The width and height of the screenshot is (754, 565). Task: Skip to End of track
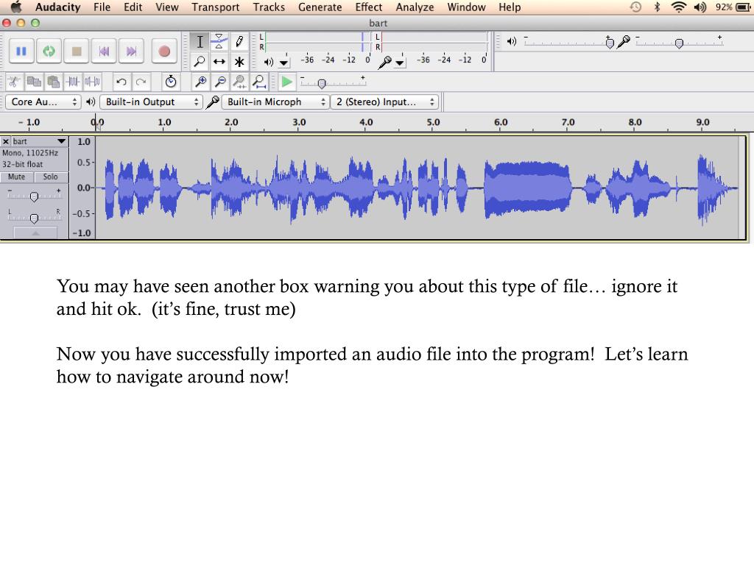click(x=131, y=51)
